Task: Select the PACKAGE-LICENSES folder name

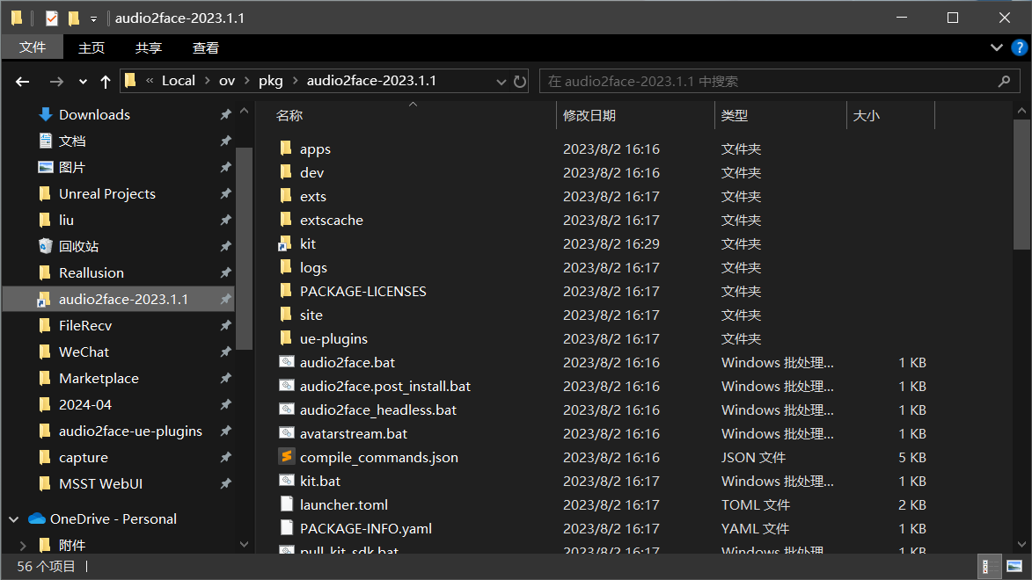Action: coord(363,291)
